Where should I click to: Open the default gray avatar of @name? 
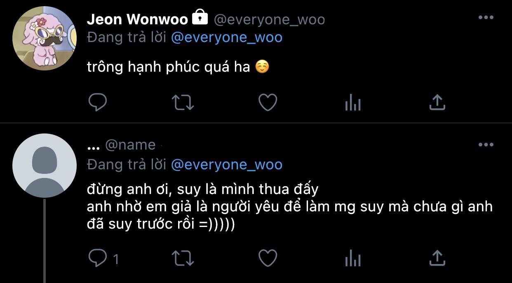(45, 166)
